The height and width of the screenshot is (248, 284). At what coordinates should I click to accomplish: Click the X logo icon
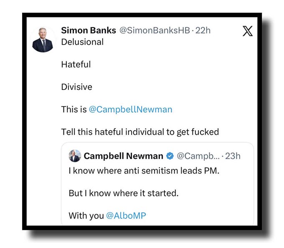[248, 31]
